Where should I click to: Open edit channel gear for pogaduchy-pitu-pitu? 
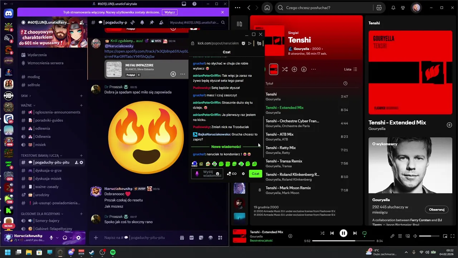tap(82, 162)
